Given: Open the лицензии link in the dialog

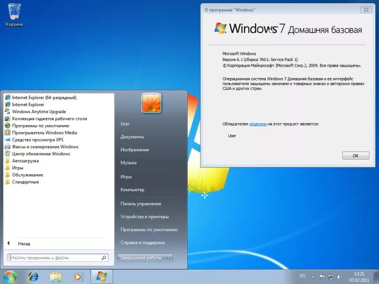Looking at the screenshot, I should click(258, 124).
